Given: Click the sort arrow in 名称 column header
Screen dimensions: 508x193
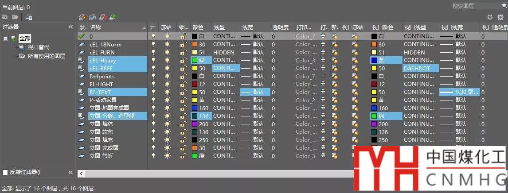Looking at the screenshot, I should click(144, 28).
